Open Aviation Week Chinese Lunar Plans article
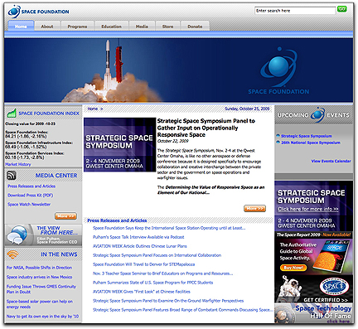The width and height of the screenshot is (358, 329). coord(140,246)
